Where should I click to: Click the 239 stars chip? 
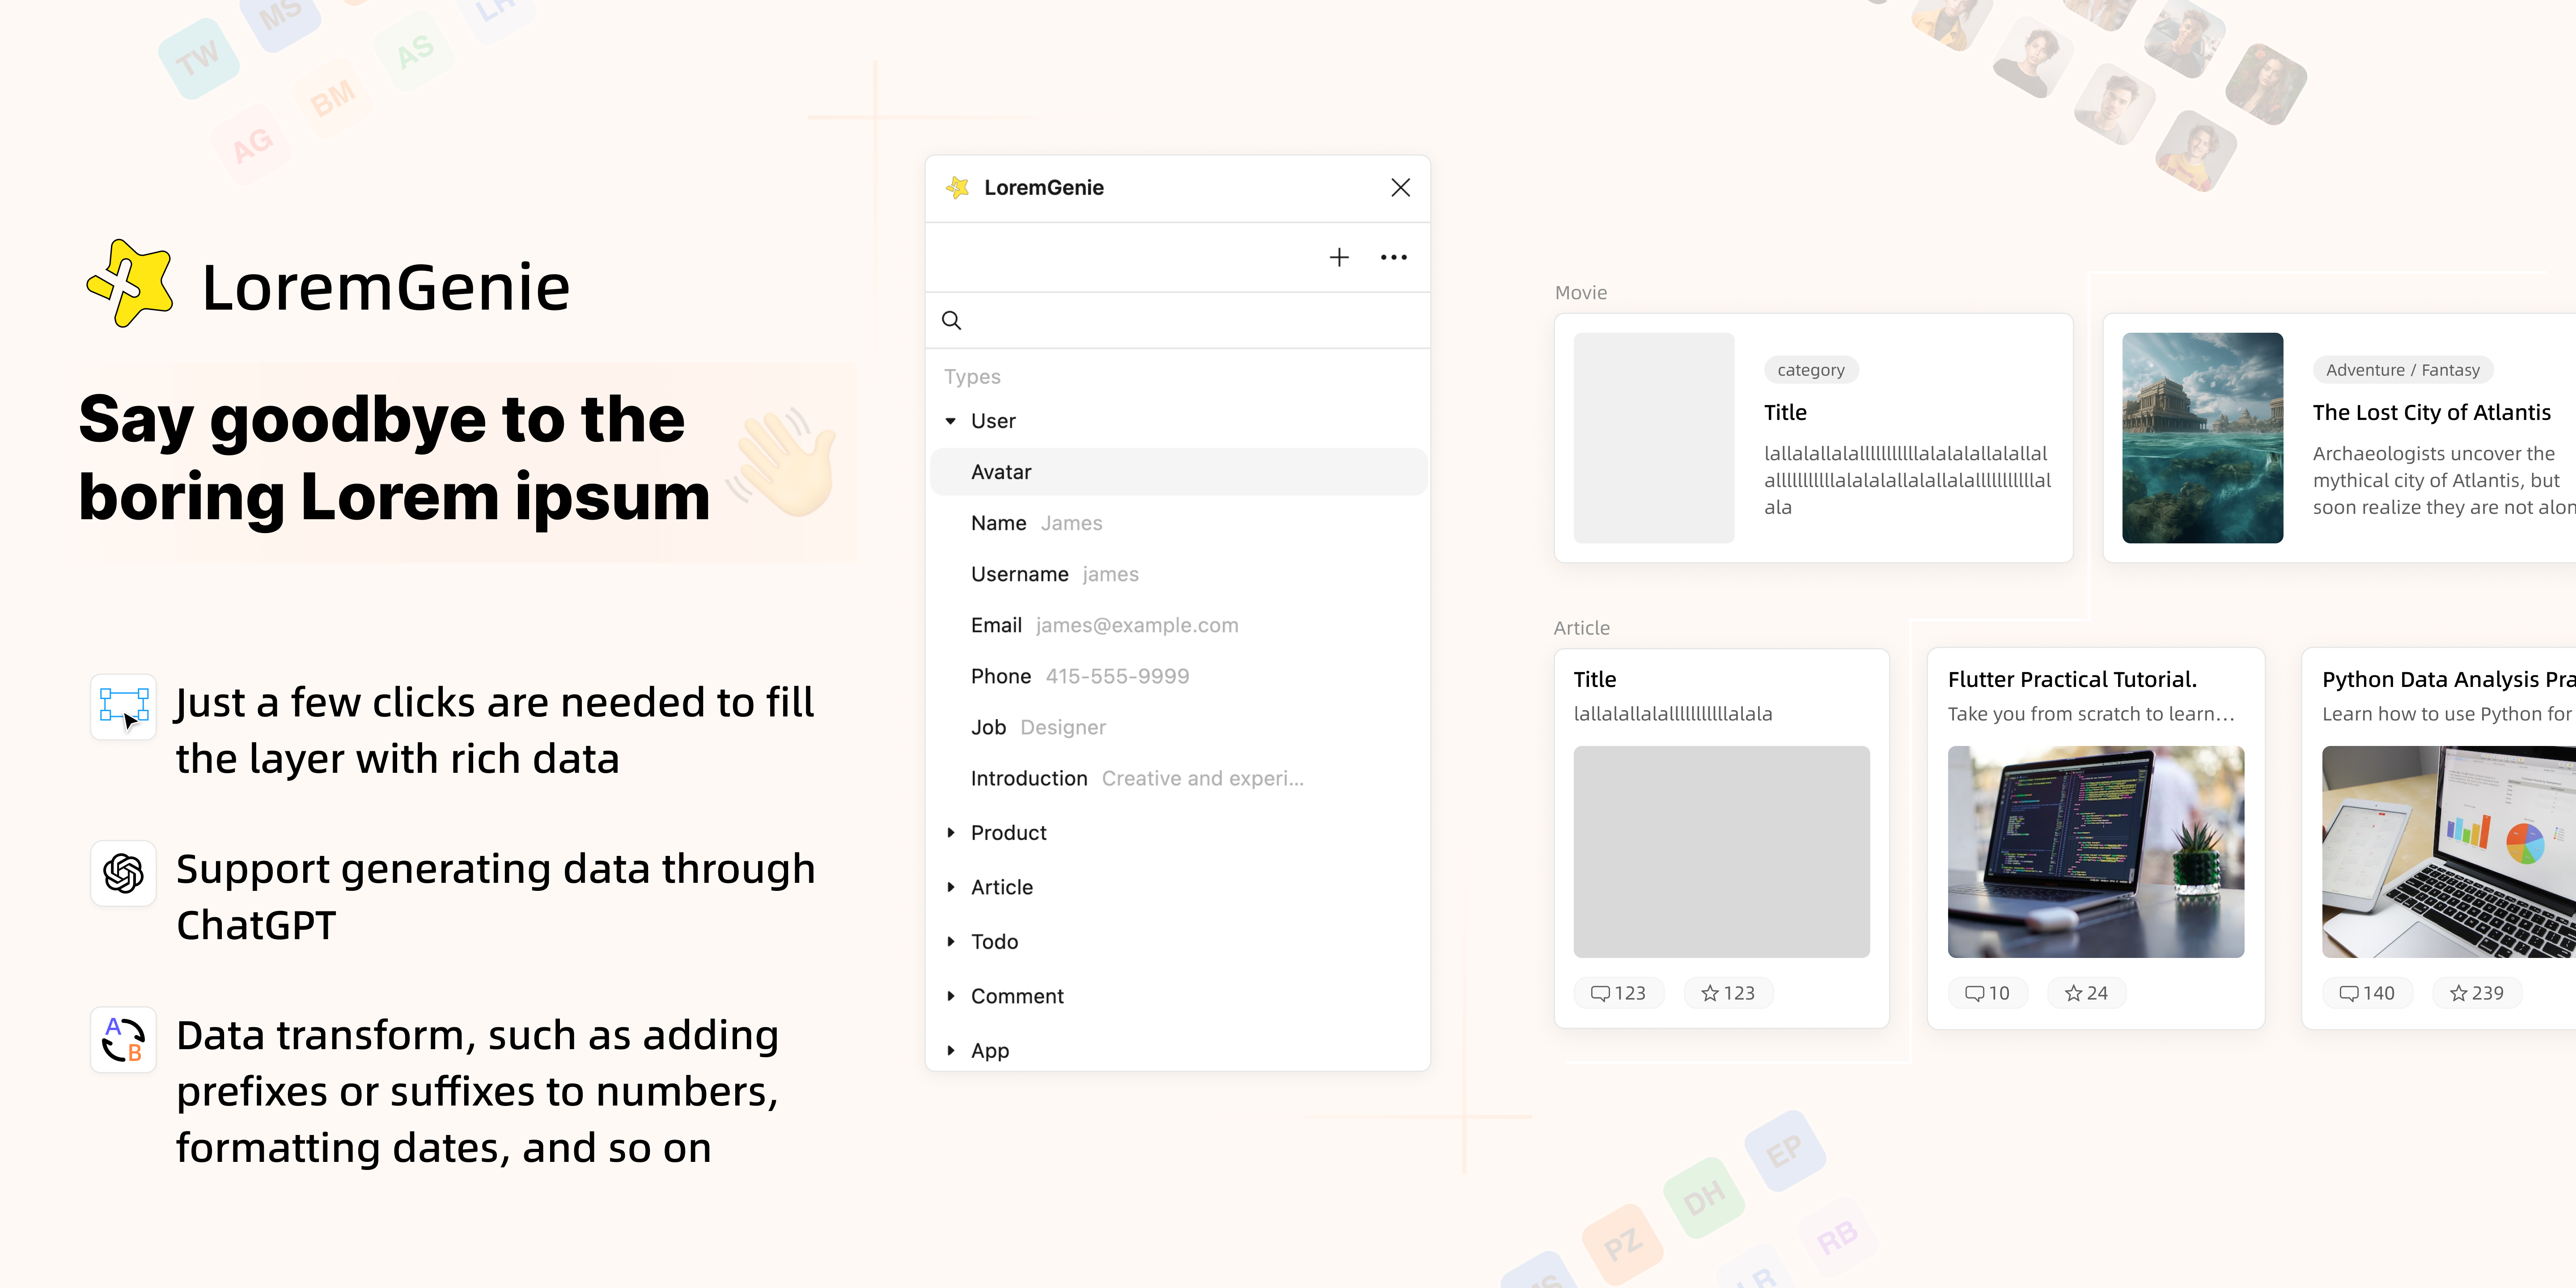[x=2477, y=993]
